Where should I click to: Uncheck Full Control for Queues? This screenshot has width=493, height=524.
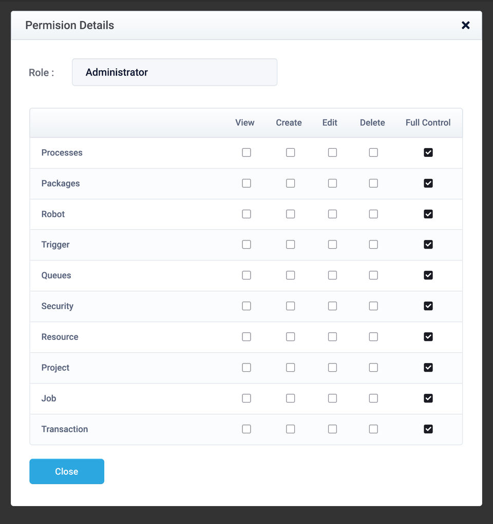(x=428, y=275)
